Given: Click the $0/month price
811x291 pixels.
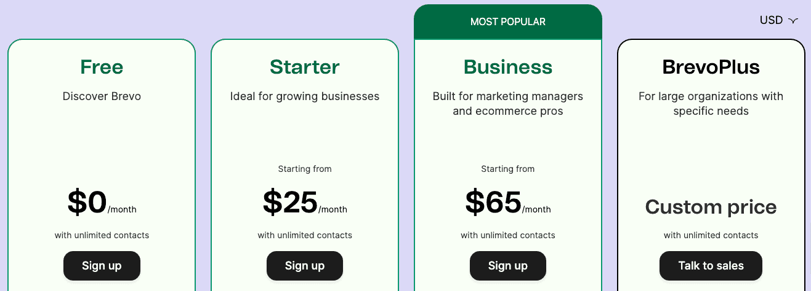Looking at the screenshot, I should click(x=102, y=203).
